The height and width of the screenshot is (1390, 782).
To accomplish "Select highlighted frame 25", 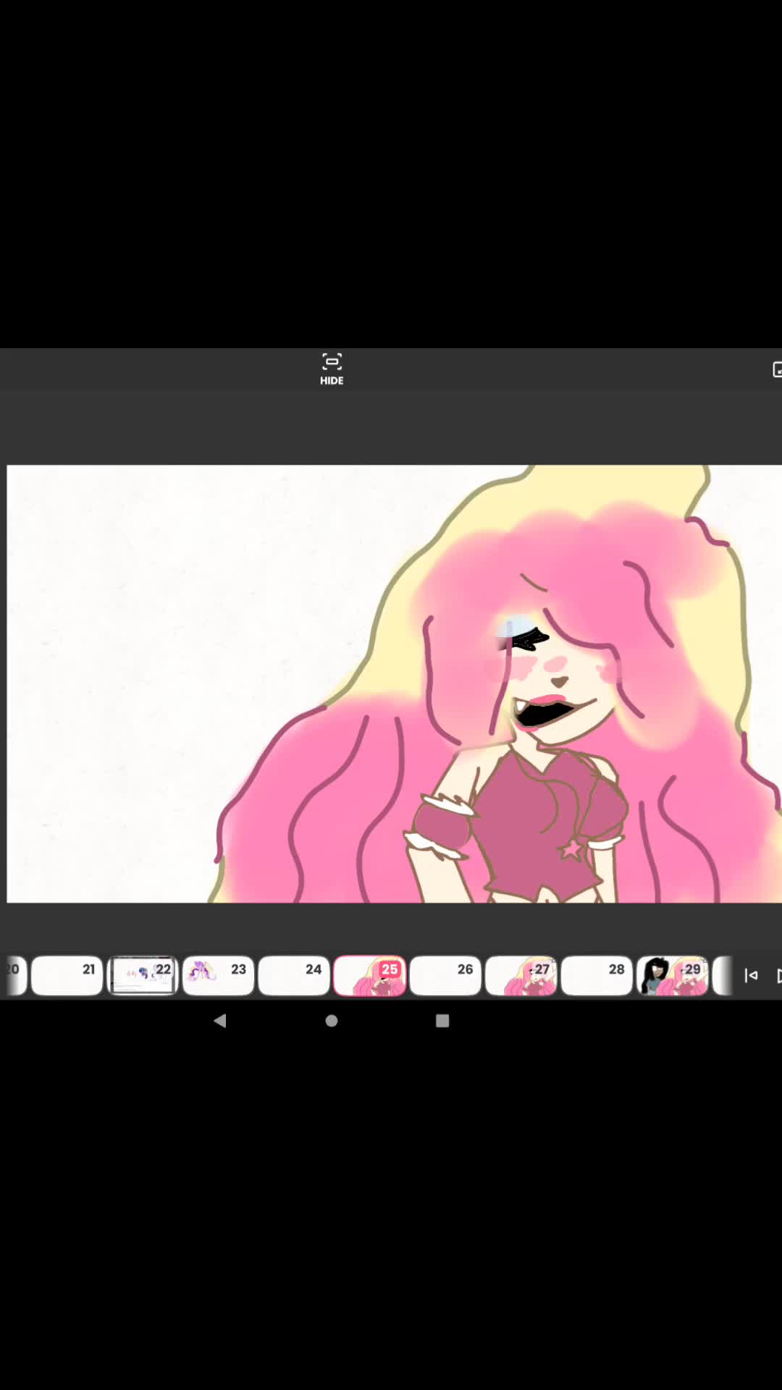I will pyautogui.click(x=370, y=975).
